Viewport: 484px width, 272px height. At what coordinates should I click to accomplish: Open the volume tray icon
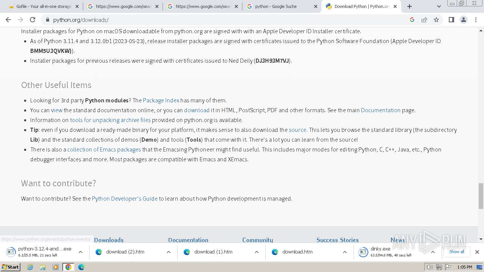point(430,267)
